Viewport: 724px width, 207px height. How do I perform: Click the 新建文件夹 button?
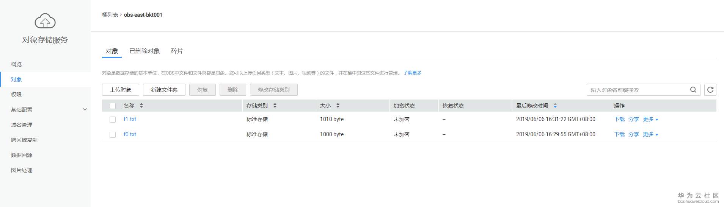(x=164, y=90)
